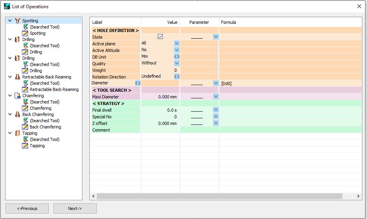Select Retractable Back Reaming child tree item
The height and width of the screenshot is (219, 367).
54,89
